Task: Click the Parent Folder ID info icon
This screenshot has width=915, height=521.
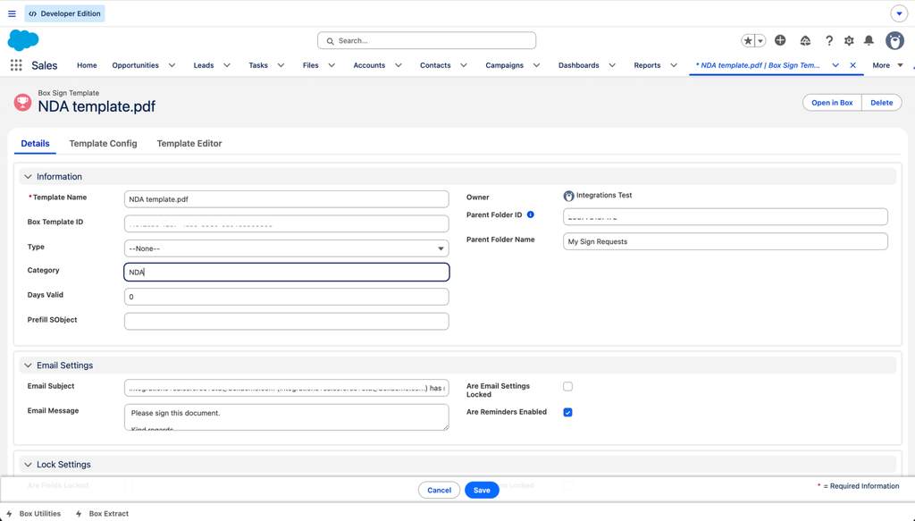Action: click(x=531, y=214)
